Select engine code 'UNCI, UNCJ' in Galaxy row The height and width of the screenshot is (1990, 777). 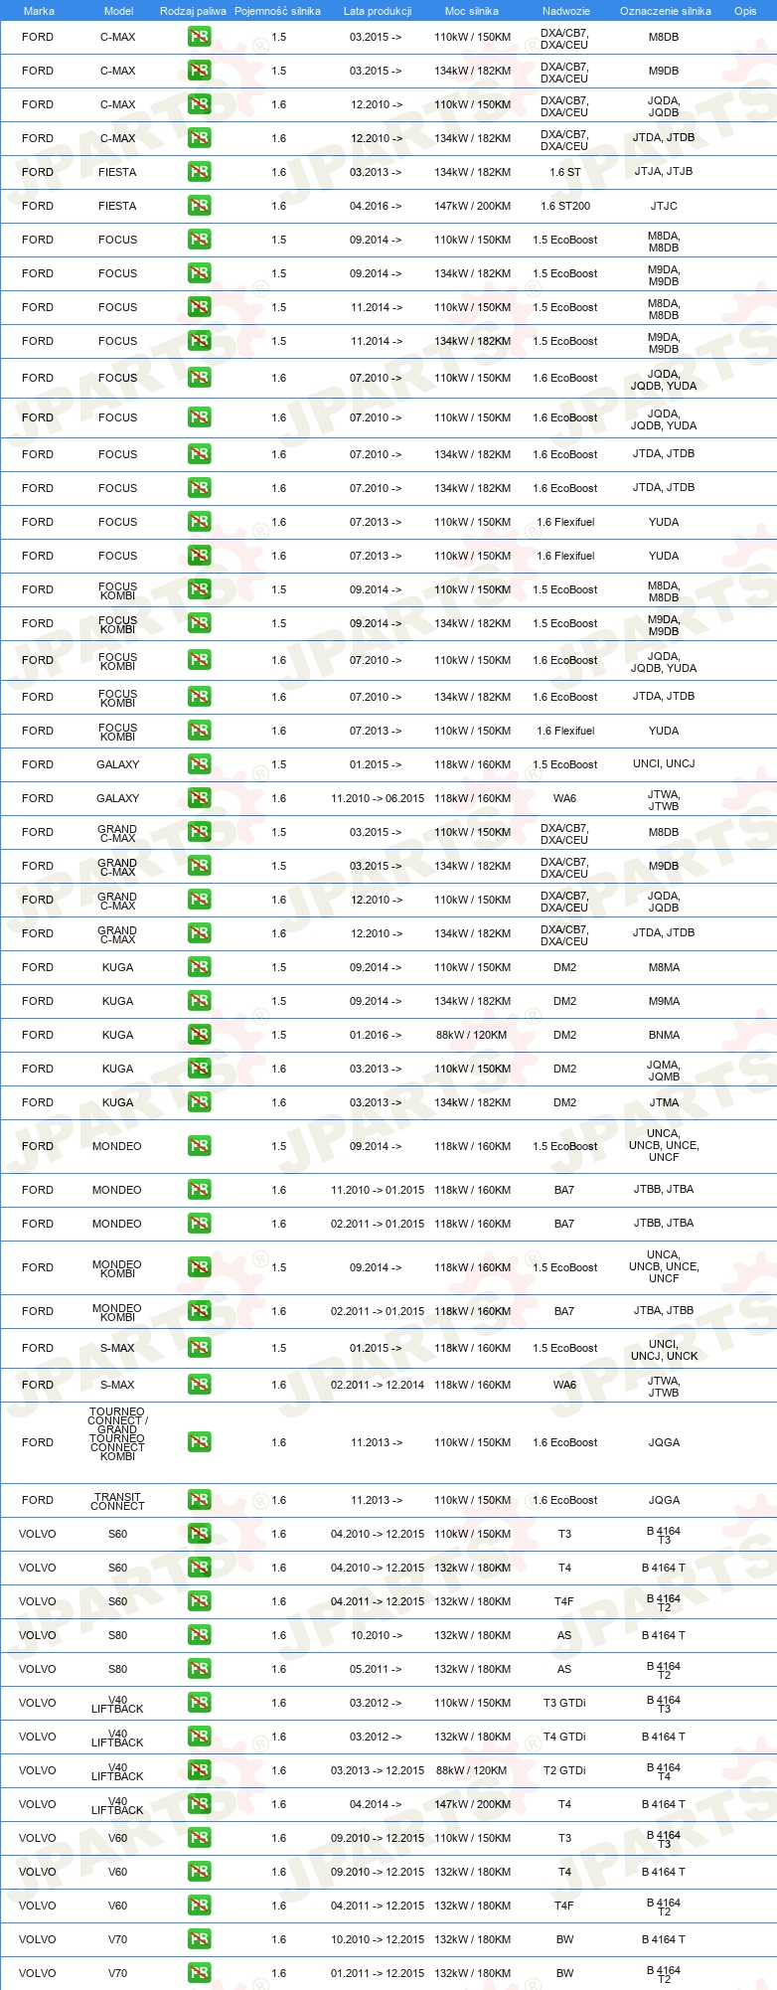point(664,764)
